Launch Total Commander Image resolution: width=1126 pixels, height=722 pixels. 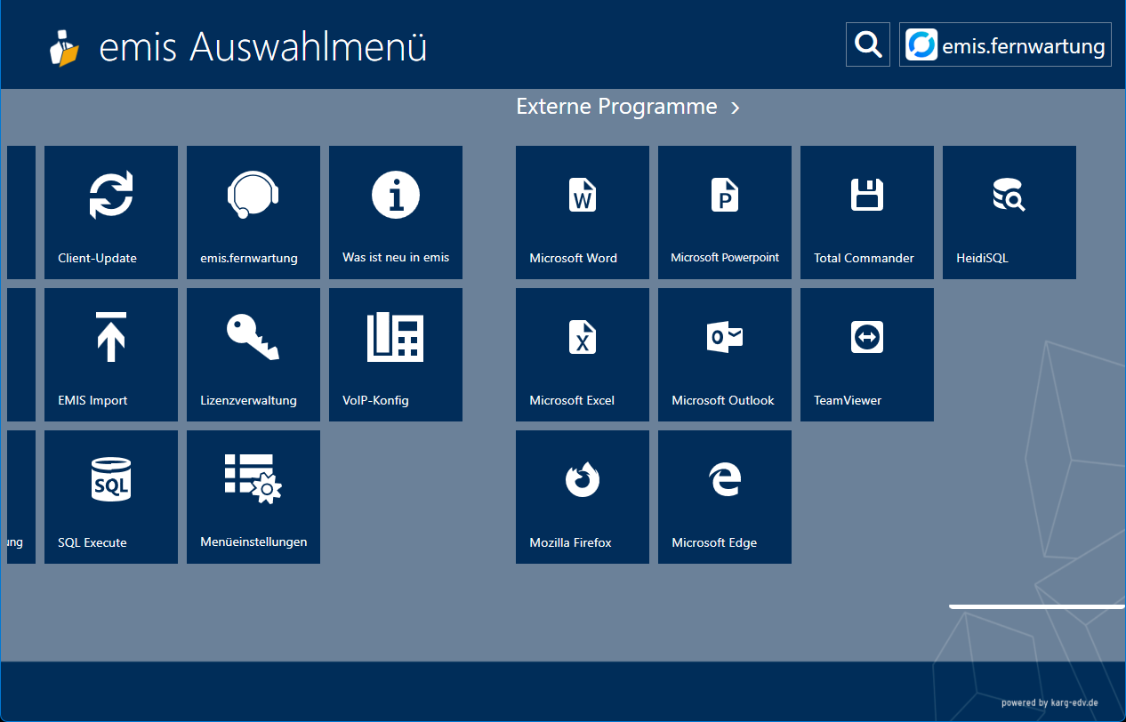point(867,213)
